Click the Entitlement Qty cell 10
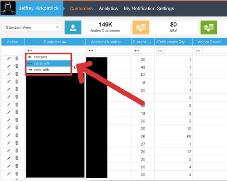This screenshot has width=227, height=181. tap(189, 129)
